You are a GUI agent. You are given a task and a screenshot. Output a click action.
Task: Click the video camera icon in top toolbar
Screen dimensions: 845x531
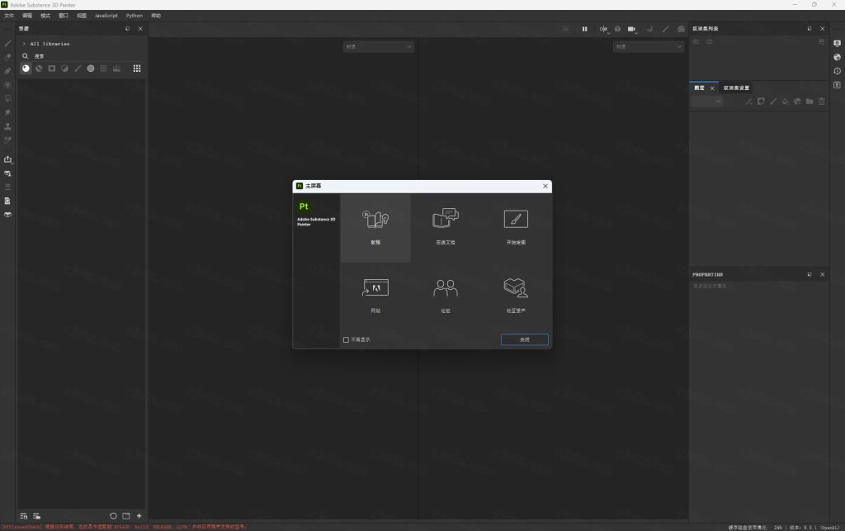pos(631,29)
